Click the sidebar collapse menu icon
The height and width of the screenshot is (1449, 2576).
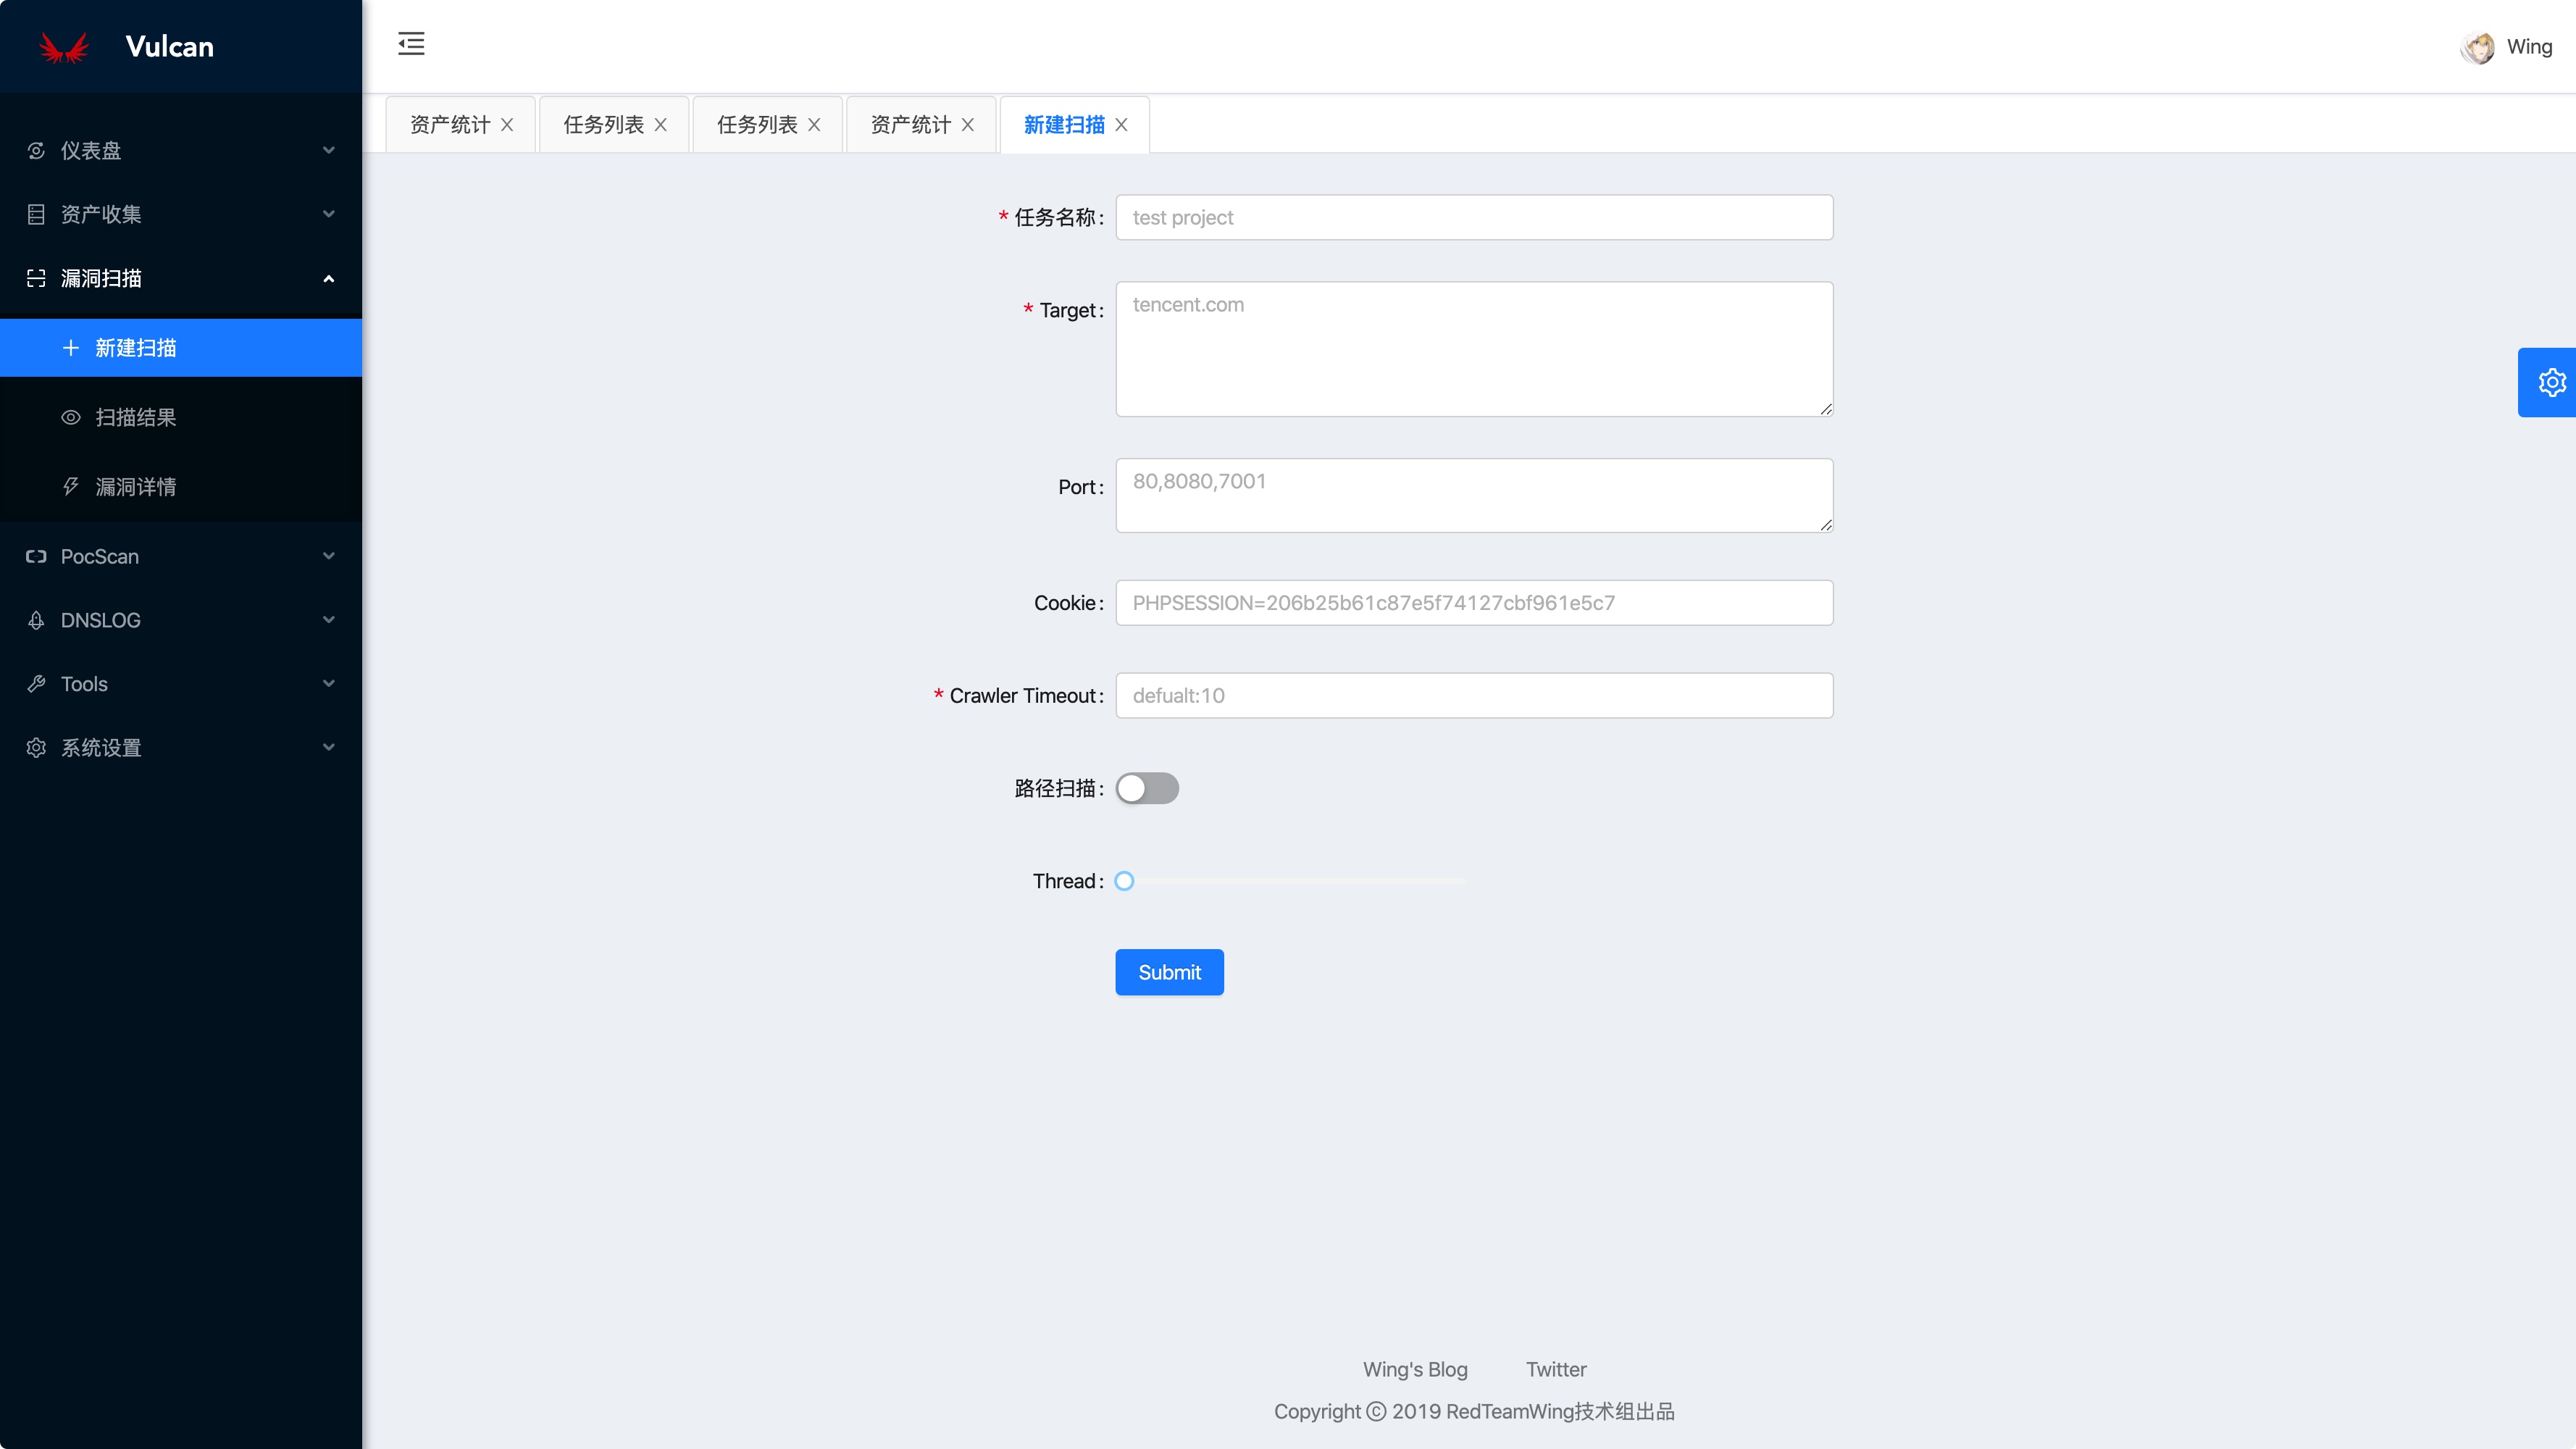click(411, 44)
